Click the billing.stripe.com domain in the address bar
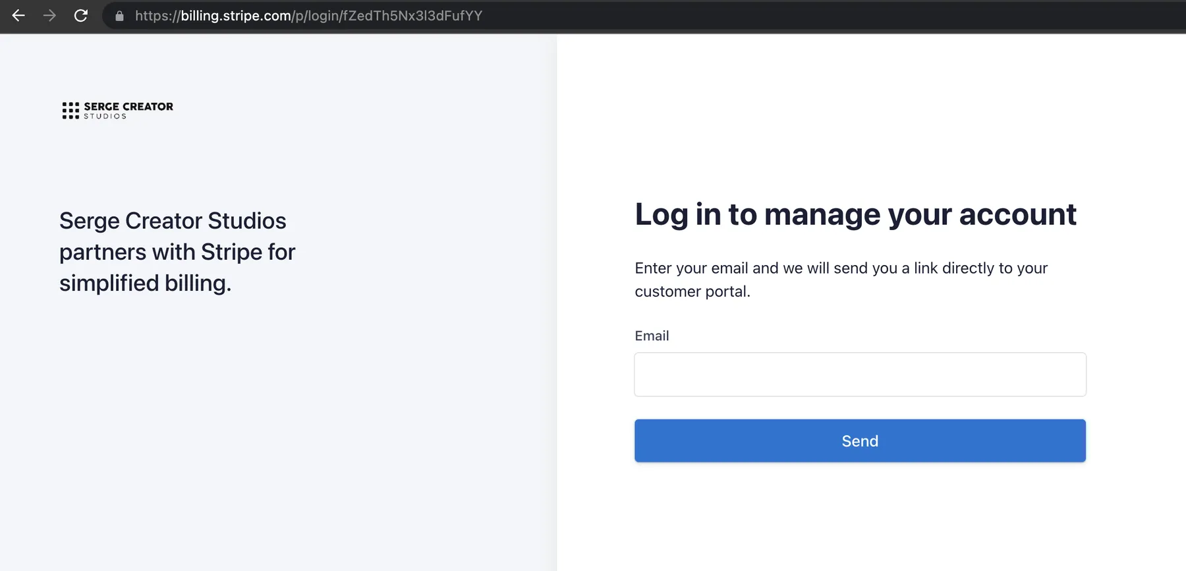Viewport: 1186px width, 571px height. (x=236, y=16)
